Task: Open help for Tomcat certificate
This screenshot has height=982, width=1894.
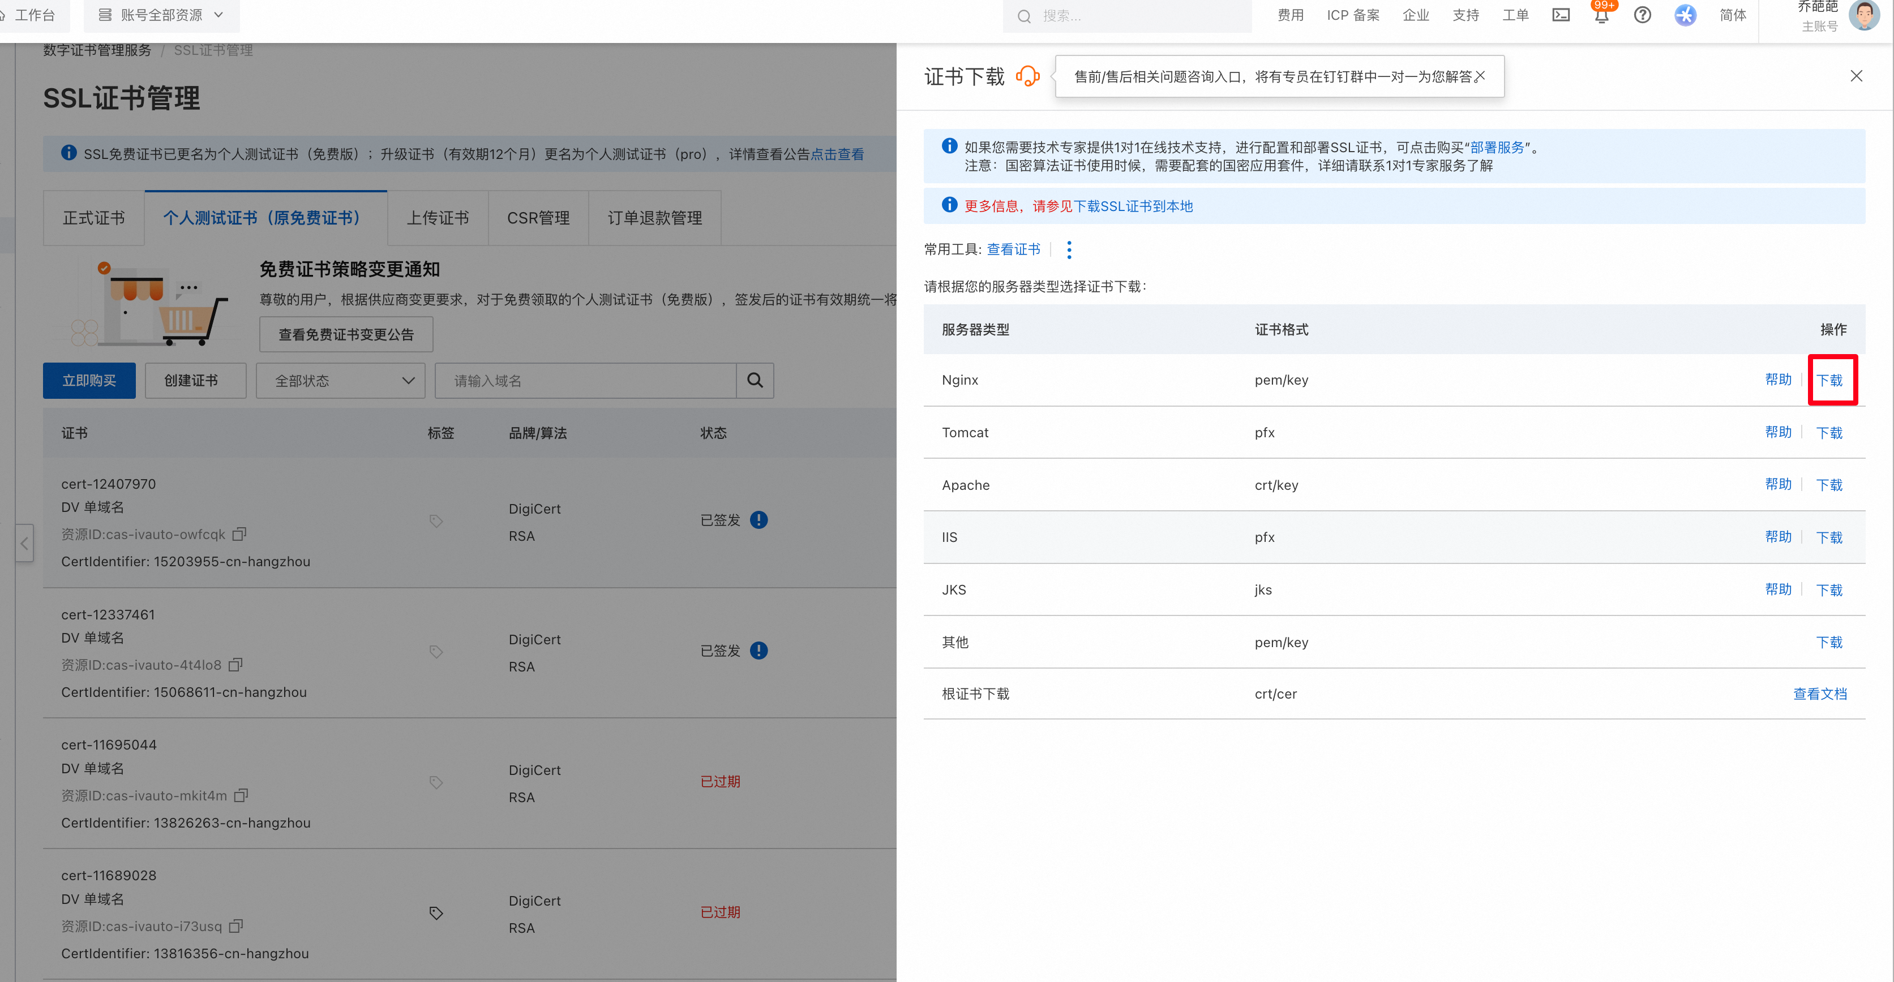Action: click(1778, 432)
